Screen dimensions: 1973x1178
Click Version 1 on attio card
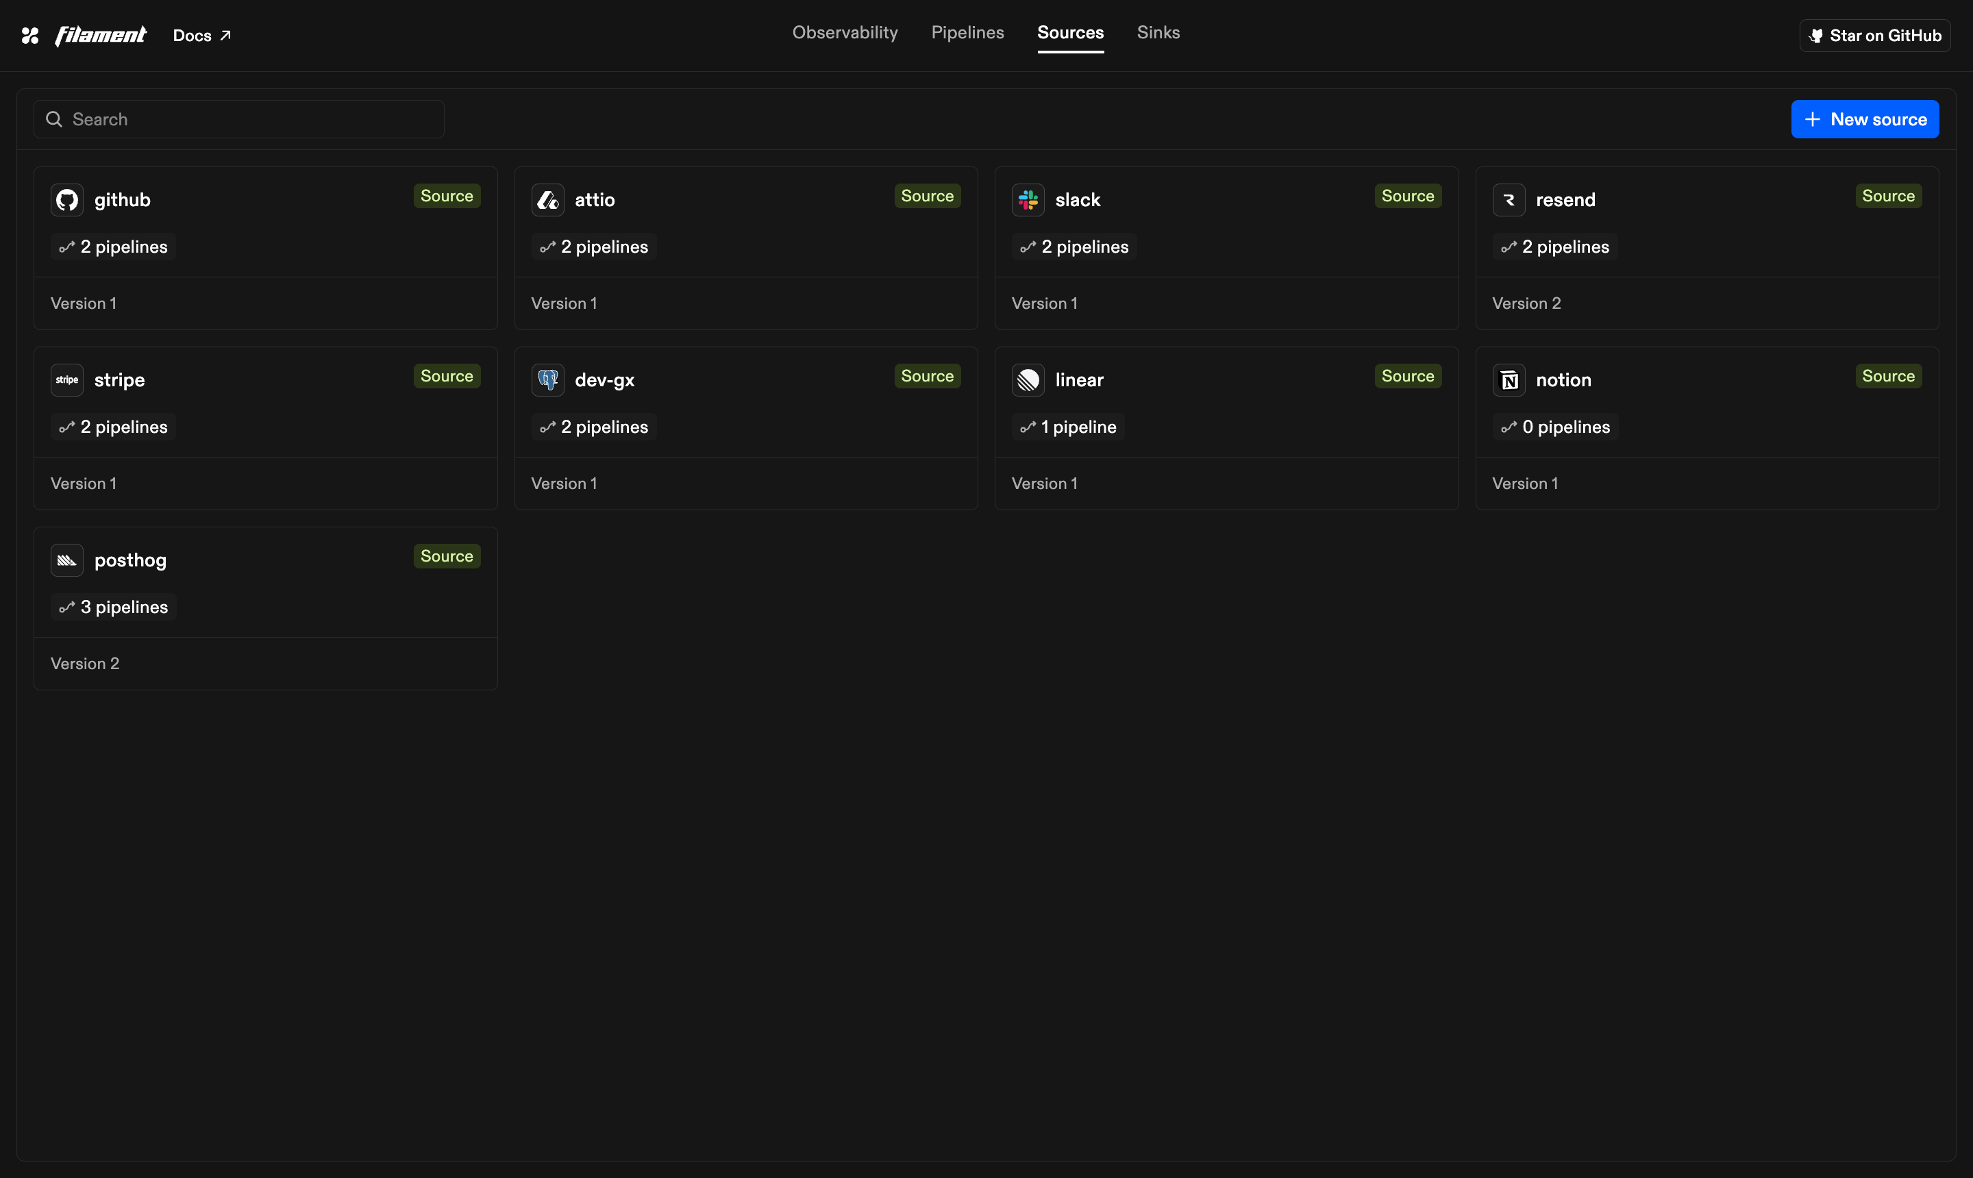[564, 303]
